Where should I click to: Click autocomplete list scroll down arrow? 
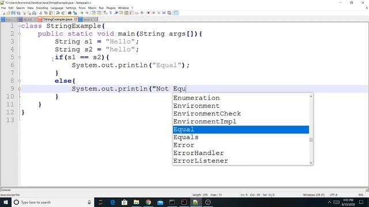[311, 163]
